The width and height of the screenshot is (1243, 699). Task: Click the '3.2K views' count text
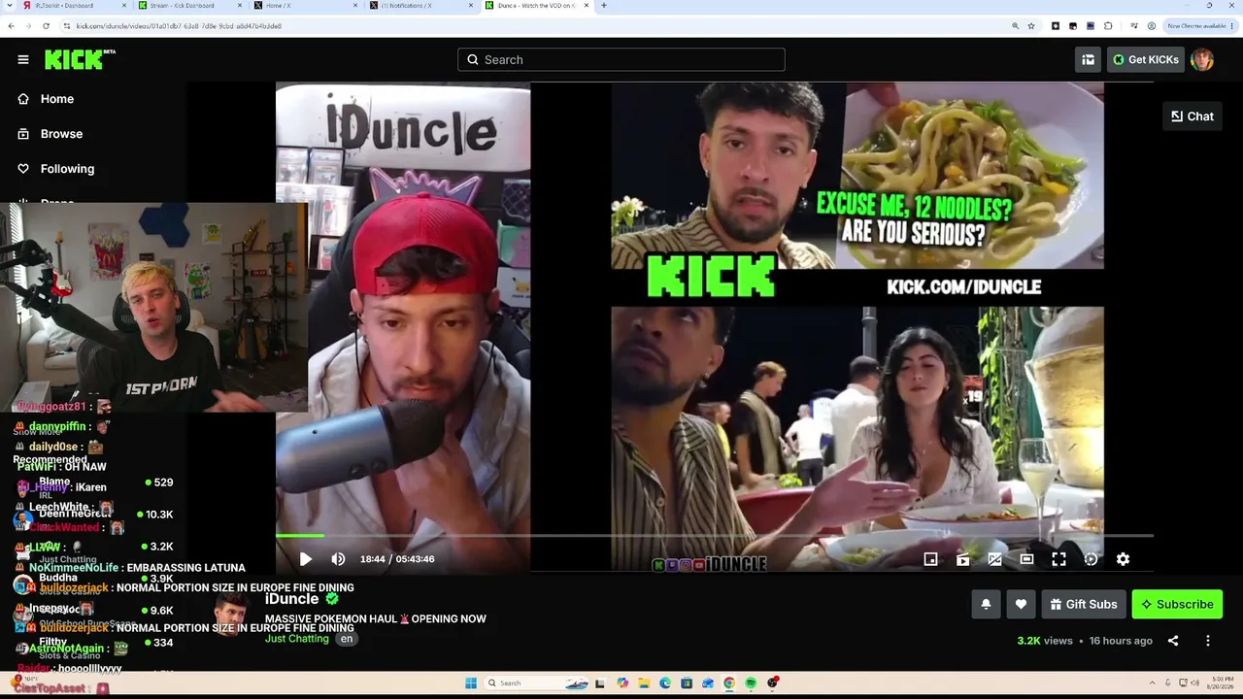coord(1045,641)
